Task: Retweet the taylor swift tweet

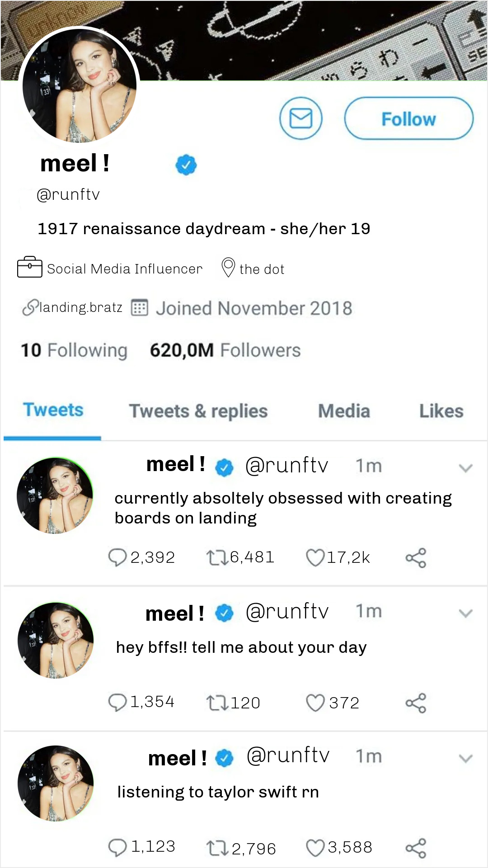Action: pos(217,848)
